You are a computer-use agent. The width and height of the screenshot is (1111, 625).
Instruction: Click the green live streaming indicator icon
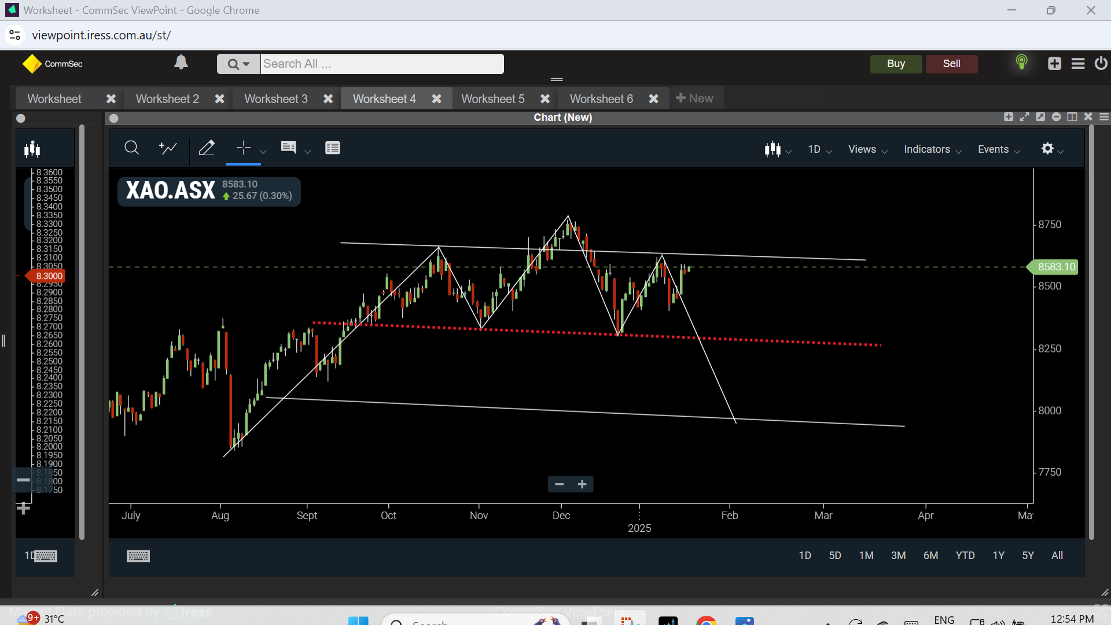1022,62
